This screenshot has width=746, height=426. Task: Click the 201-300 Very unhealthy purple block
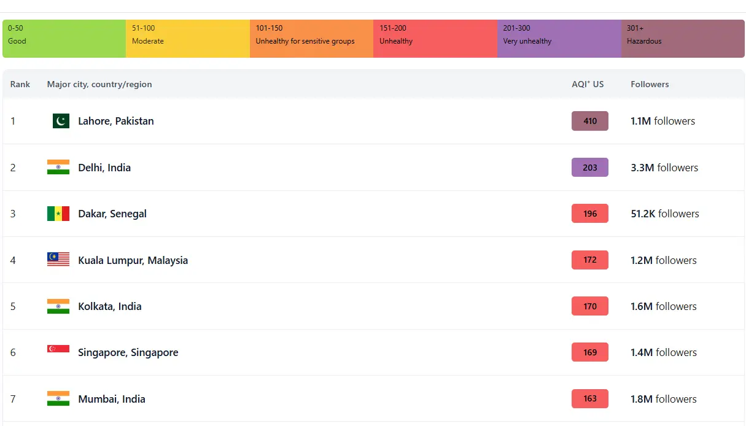tap(559, 39)
